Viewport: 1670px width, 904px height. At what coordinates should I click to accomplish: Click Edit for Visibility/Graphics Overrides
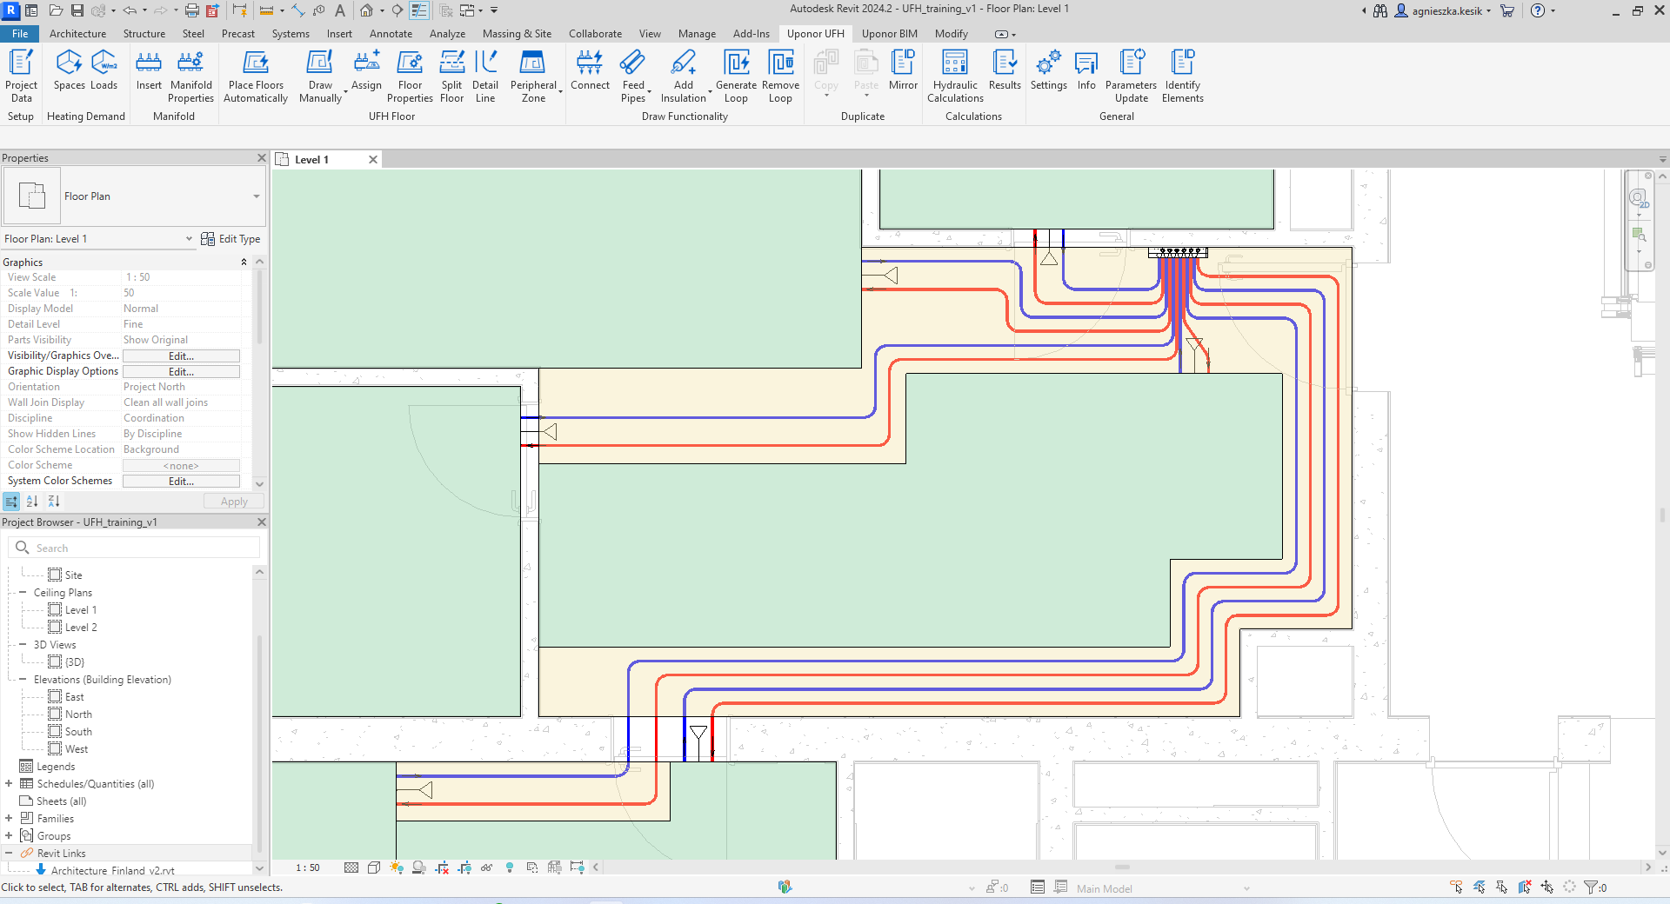click(x=181, y=356)
